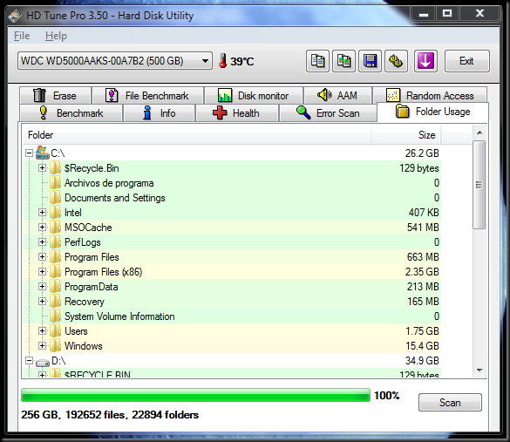Close the HD Tune Pro window
510x442 pixels.
[x=479, y=14]
